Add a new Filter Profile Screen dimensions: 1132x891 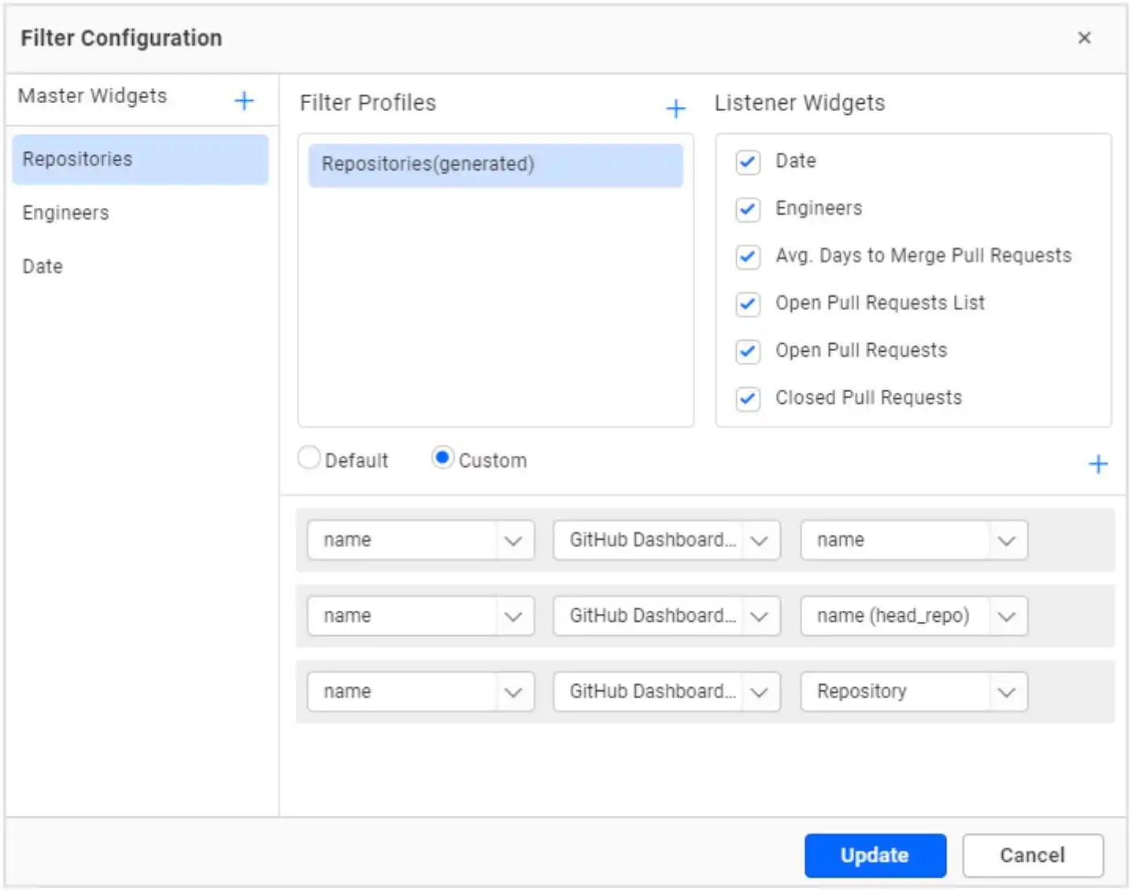(x=676, y=108)
